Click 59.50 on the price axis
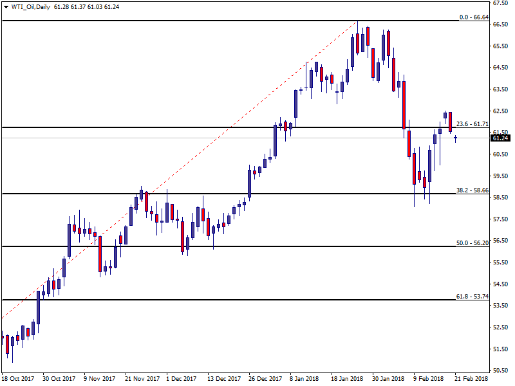The width and height of the screenshot is (515, 386). (x=501, y=176)
